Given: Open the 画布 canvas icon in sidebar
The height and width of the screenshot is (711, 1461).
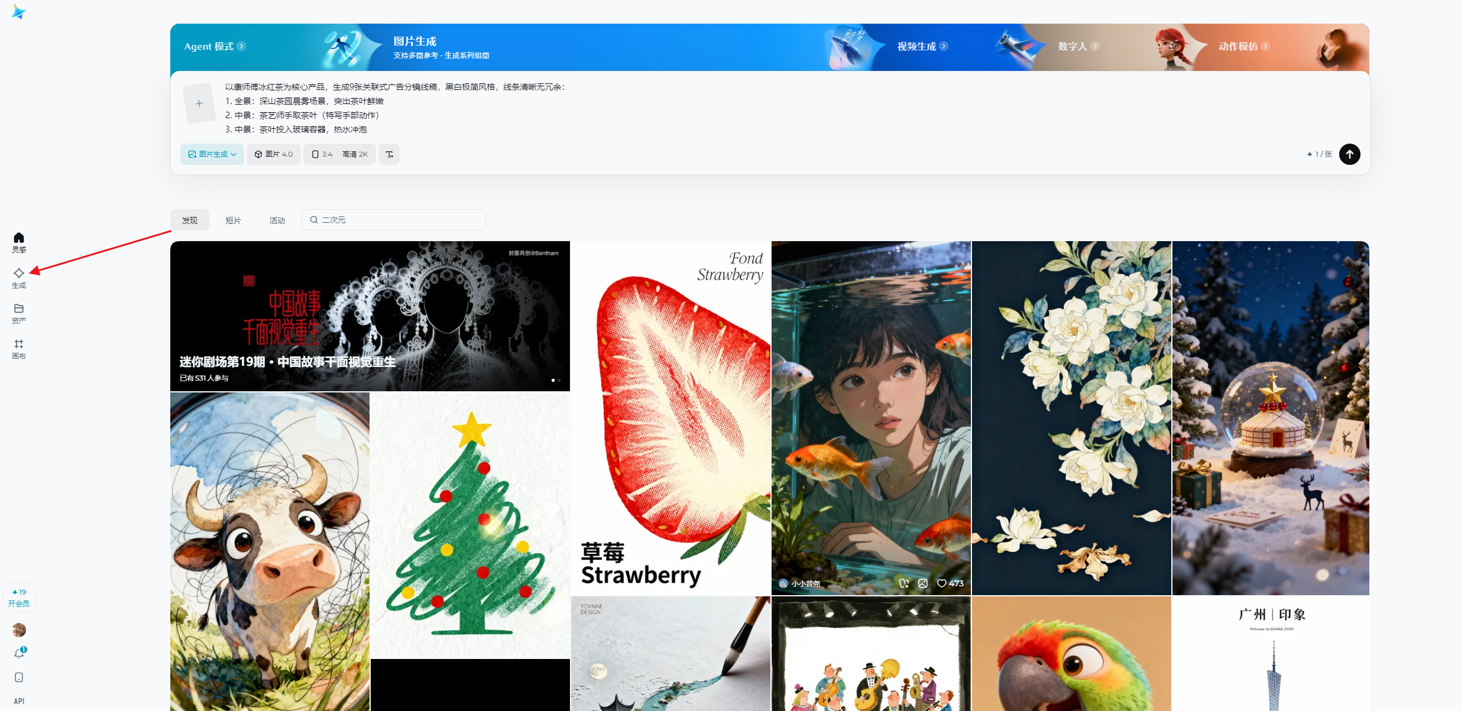Looking at the screenshot, I should point(18,349).
